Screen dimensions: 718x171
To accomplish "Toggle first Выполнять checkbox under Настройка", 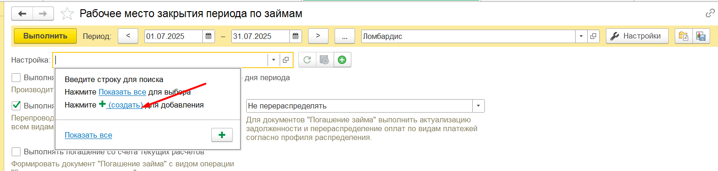I will 16,77.
